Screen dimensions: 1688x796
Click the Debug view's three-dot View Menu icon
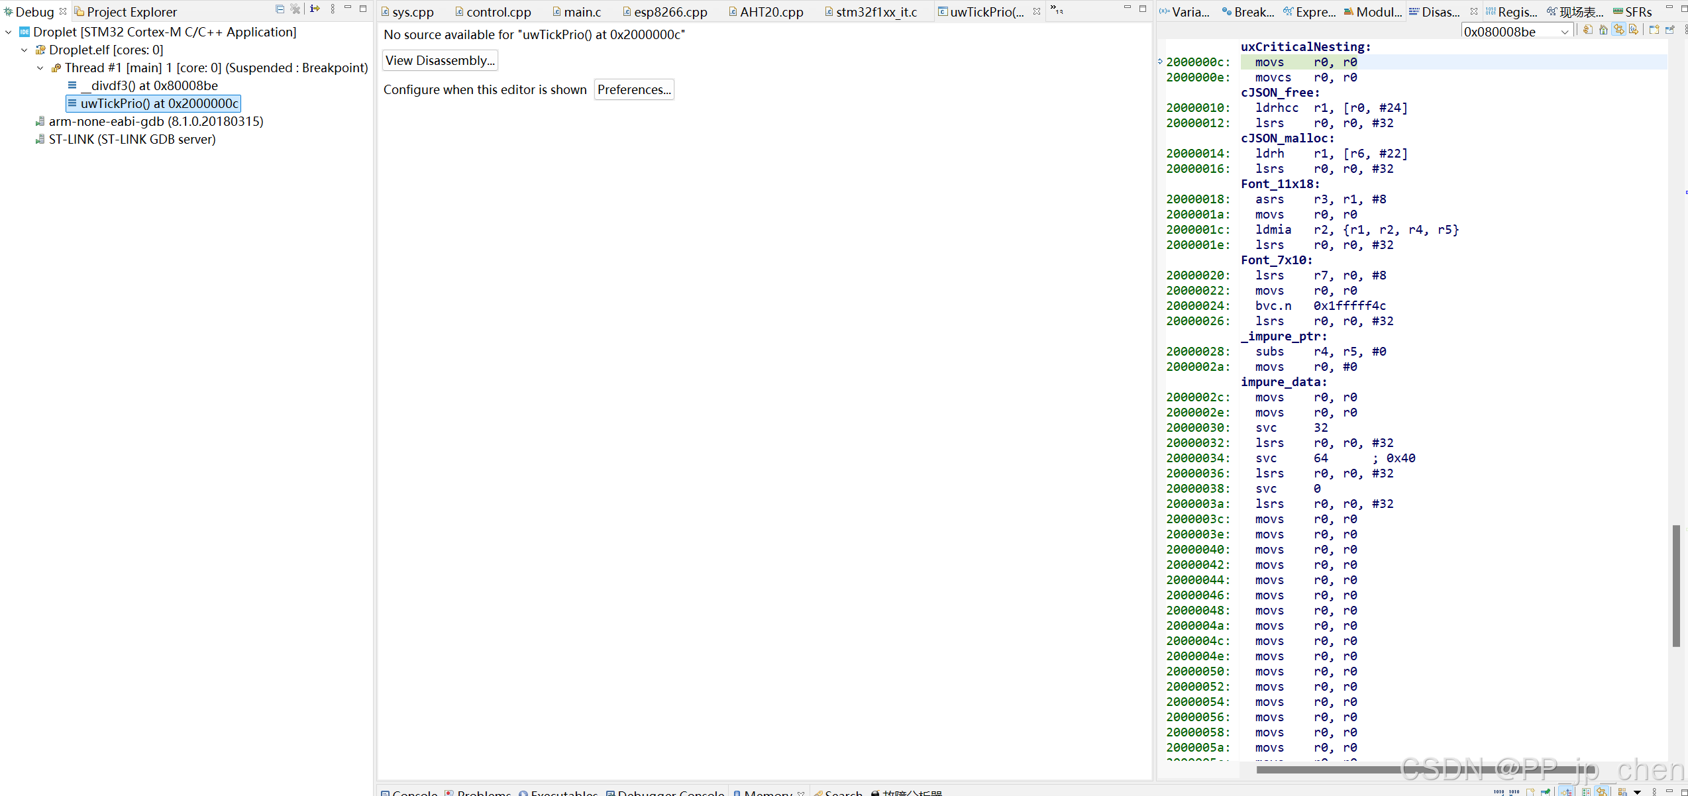(333, 9)
